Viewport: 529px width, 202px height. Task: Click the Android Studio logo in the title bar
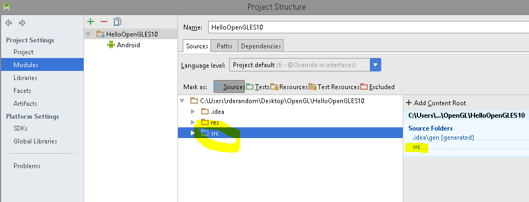(6, 6)
